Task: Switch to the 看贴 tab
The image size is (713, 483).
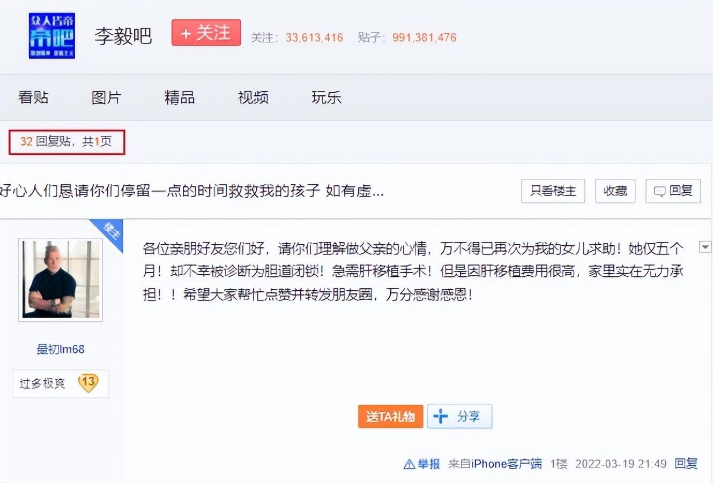Action: tap(33, 97)
